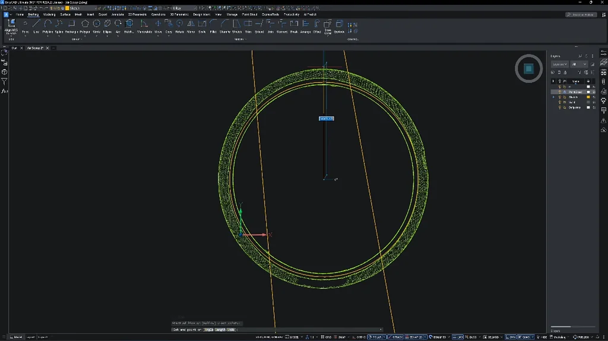The width and height of the screenshot is (608, 341).
Task: Open the layer states dropdown
Action: pyautogui.click(x=559, y=64)
